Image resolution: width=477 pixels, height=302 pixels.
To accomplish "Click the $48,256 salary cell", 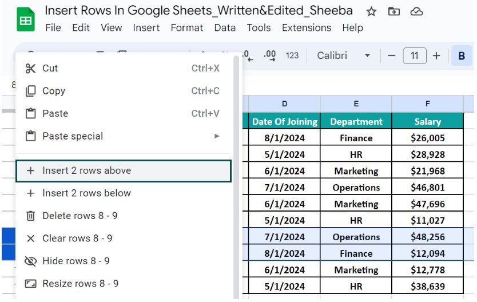I will coord(427,237).
